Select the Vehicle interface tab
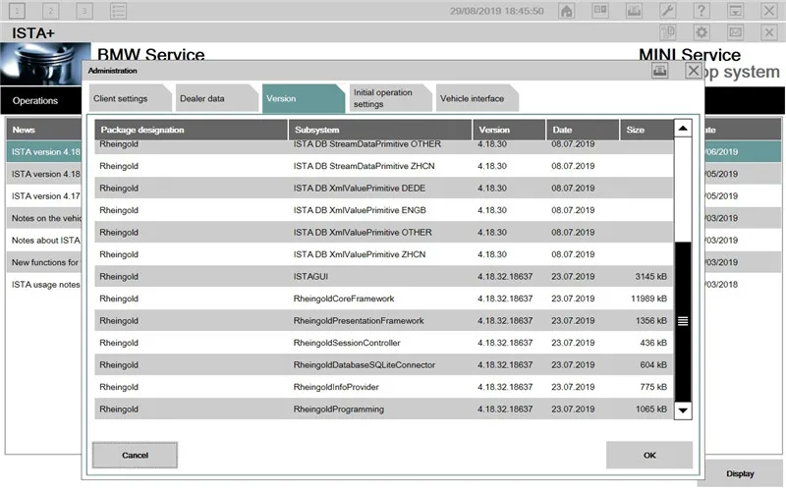Screen dimensions: 786x491 472,99
